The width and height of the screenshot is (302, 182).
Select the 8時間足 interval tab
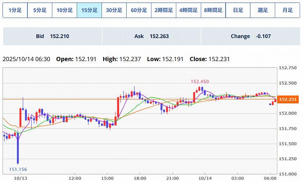point(213,10)
